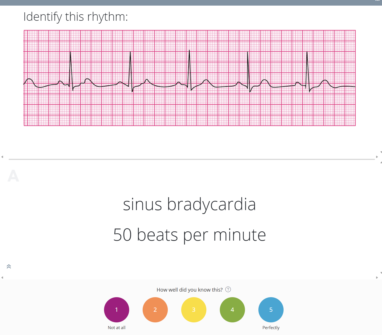Pick the green 4 rating circle
382x335 pixels.
[x=232, y=310]
